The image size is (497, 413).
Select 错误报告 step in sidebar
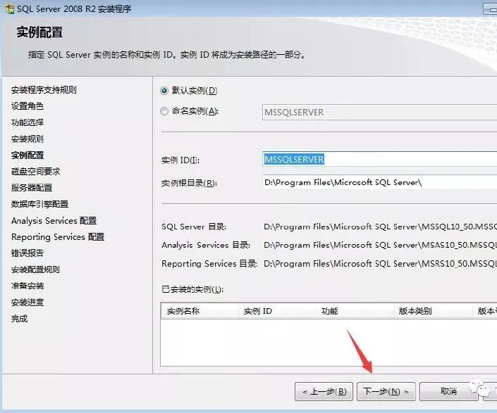27,253
